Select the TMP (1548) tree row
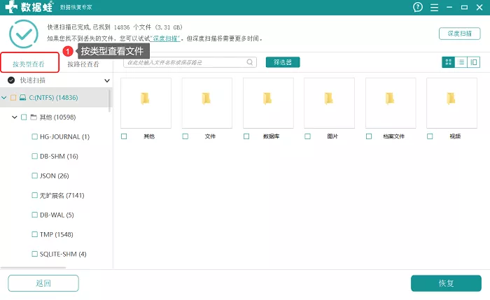The height and width of the screenshot is (300, 490). pyautogui.click(x=56, y=234)
